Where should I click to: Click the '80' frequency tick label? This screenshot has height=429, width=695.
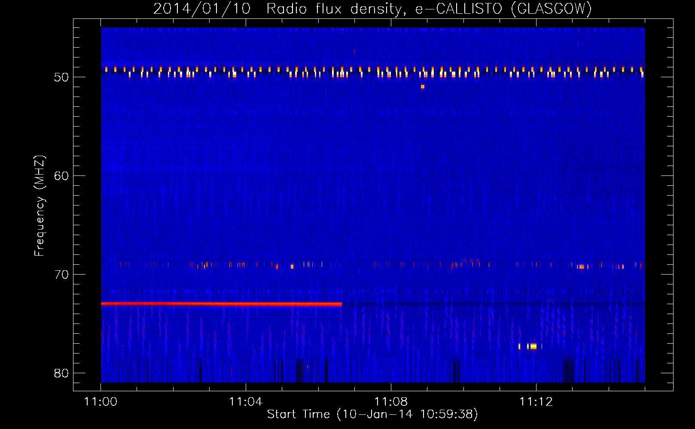61,373
